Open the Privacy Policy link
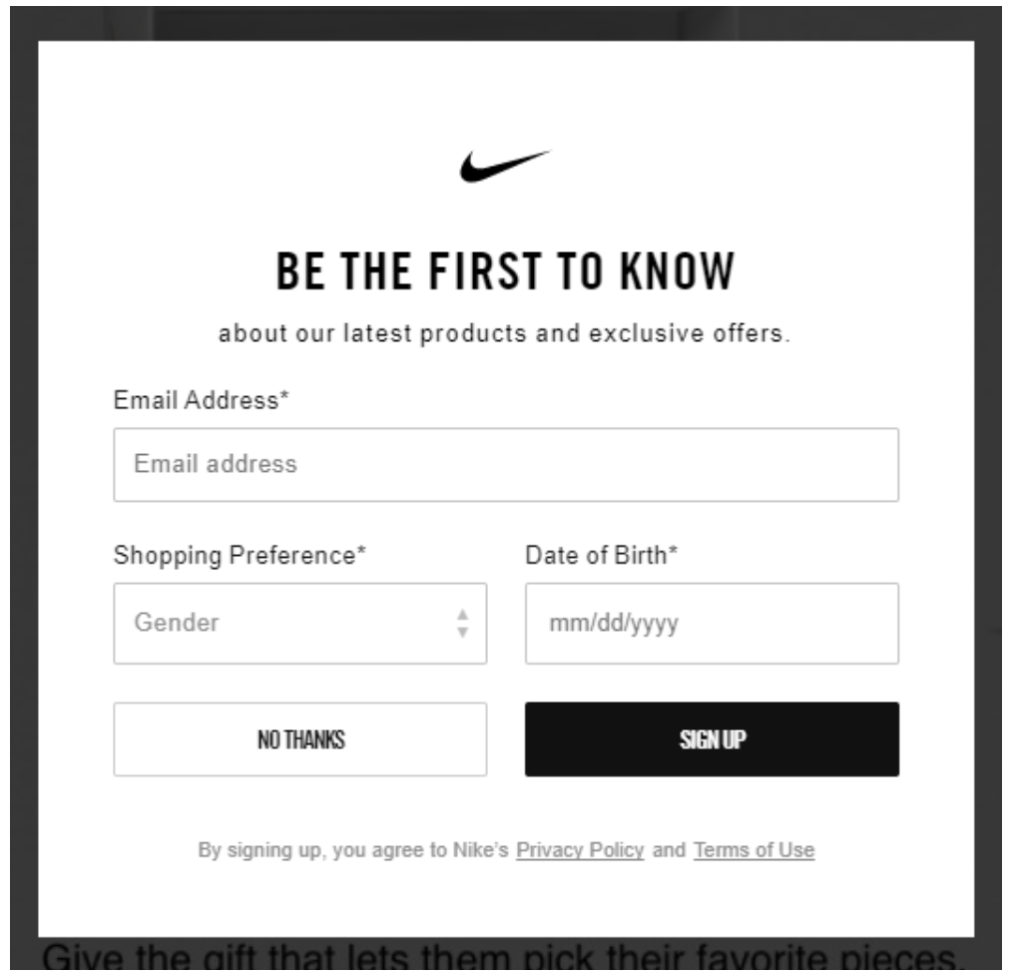 tap(580, 851)
